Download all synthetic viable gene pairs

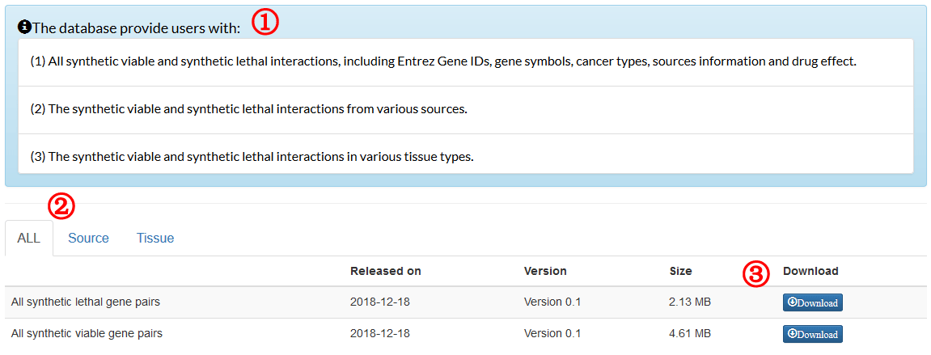[x=812, y=334]
